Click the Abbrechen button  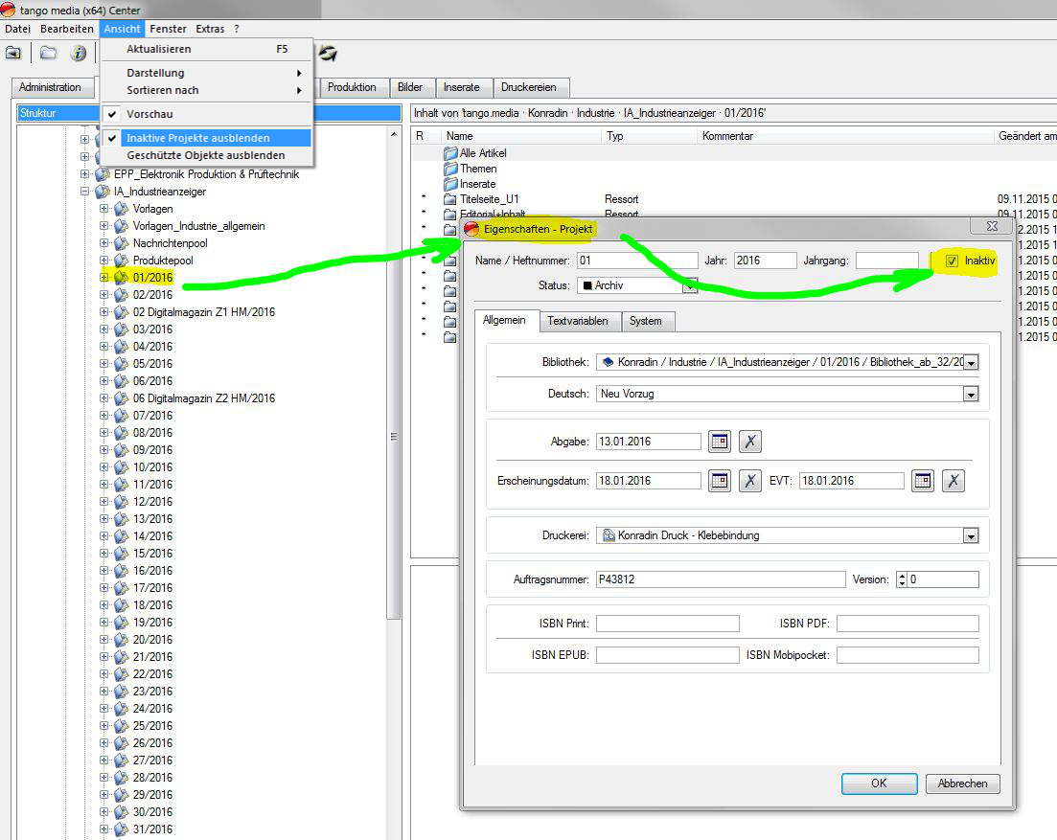(962, 783)
